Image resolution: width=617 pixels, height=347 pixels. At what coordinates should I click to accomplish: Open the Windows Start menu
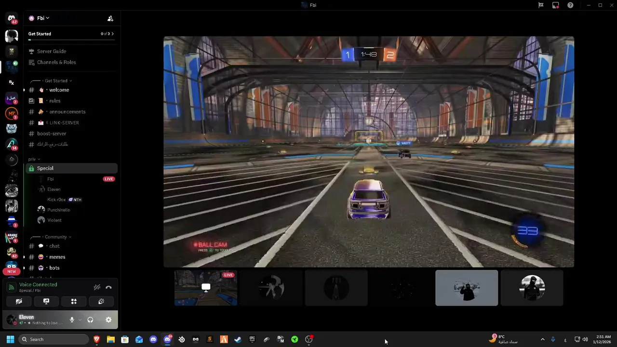(x=10, y=339)
